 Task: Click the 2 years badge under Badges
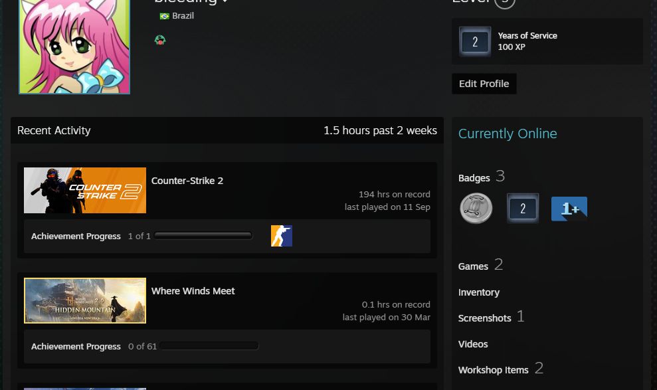(x=523, y=208)
